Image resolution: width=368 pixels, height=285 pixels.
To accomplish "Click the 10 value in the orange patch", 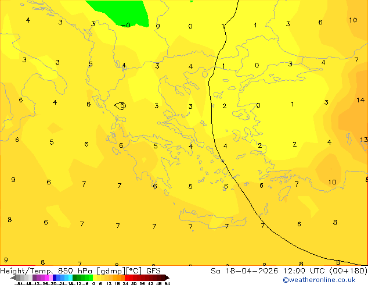I will point(332,182).
